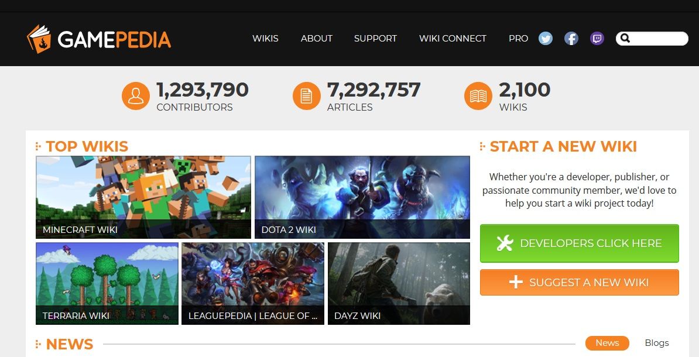Click the 1,293,790 contributors count
The image size is (699, 357).
[x=203, y=90]
